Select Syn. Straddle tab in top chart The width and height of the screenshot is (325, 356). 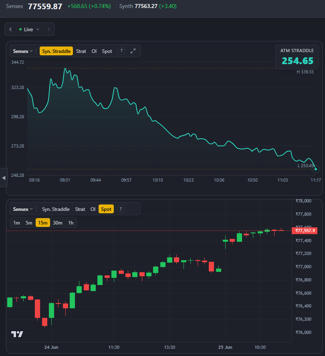coord(56,51)
